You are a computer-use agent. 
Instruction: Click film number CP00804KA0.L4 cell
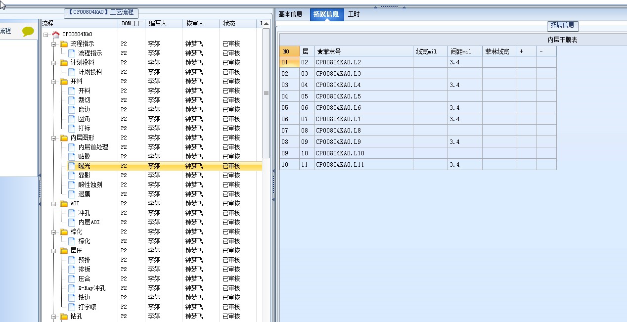(363, 85)
